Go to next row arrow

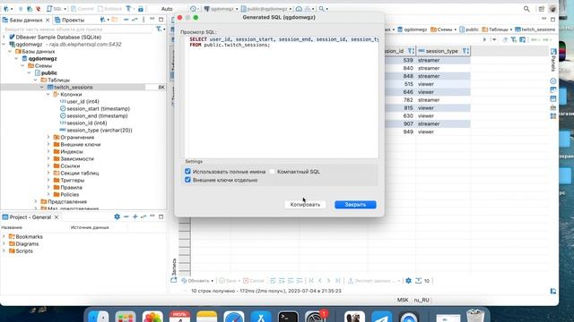(329, 281)
